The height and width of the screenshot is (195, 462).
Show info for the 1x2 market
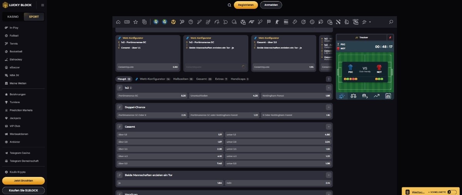click(x=131, y=88)
